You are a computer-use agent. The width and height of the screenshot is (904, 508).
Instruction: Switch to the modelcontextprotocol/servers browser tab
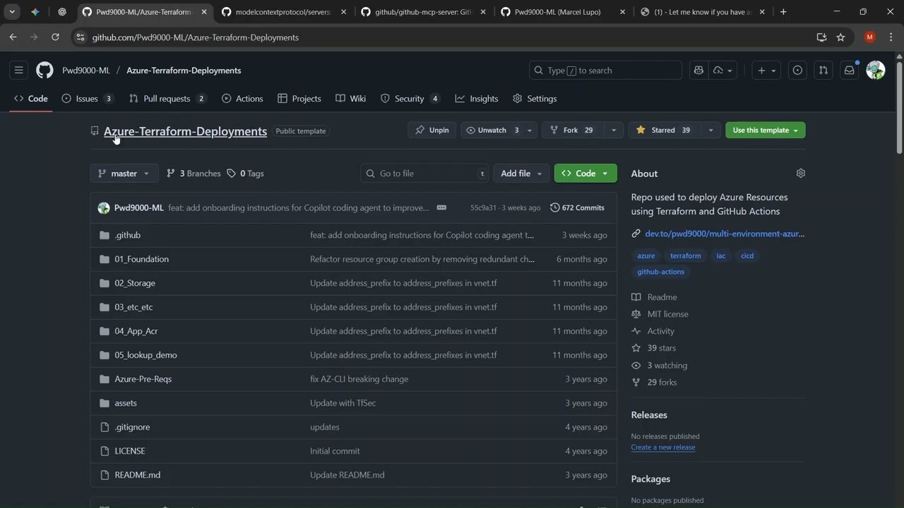282,12
